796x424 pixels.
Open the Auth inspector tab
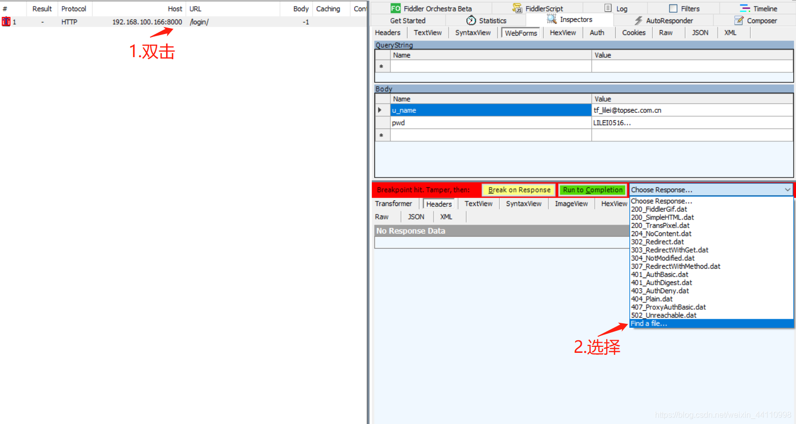(597, 33)
